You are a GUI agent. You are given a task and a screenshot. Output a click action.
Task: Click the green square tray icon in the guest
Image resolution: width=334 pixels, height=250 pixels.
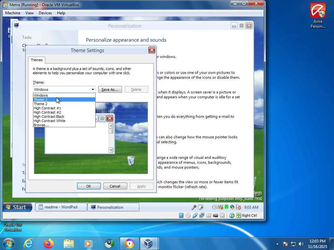pyautogui.click(x=226, y=207)
